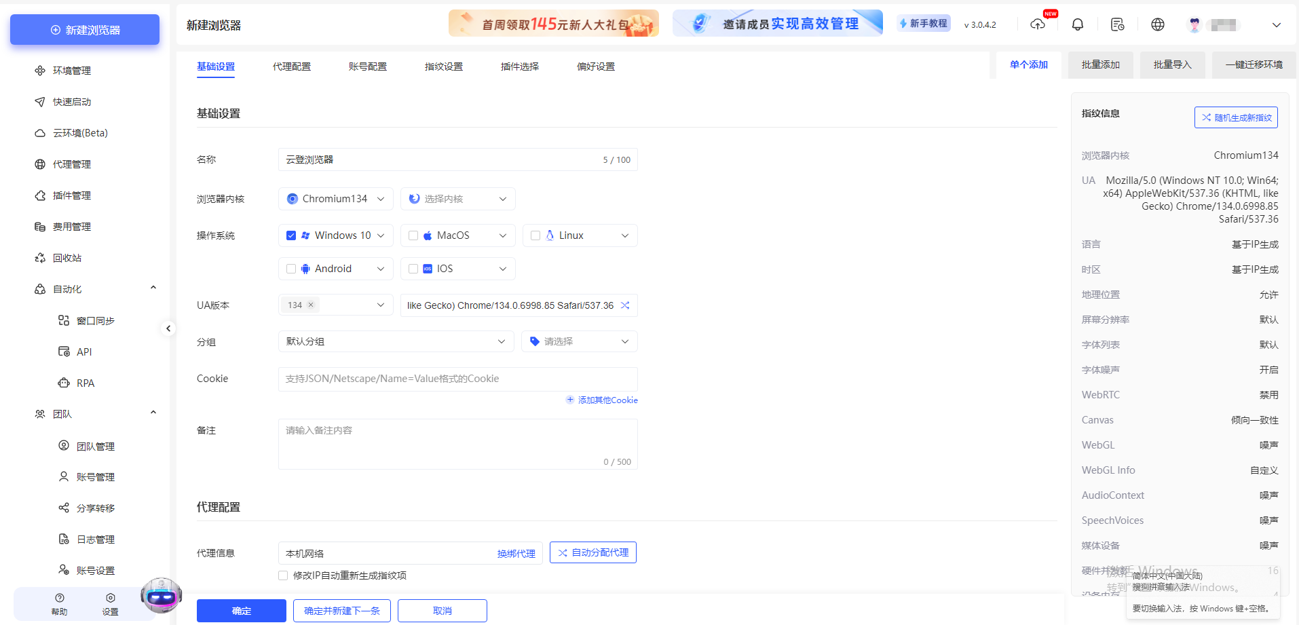Check the Android operating system checkbox
1299x625 pixels.
[291, 268]
